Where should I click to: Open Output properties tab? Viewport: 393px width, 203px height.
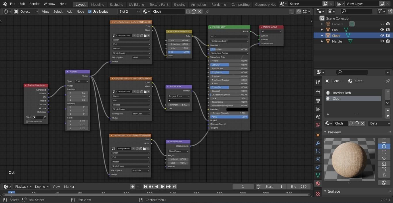(x=318, y=101)
